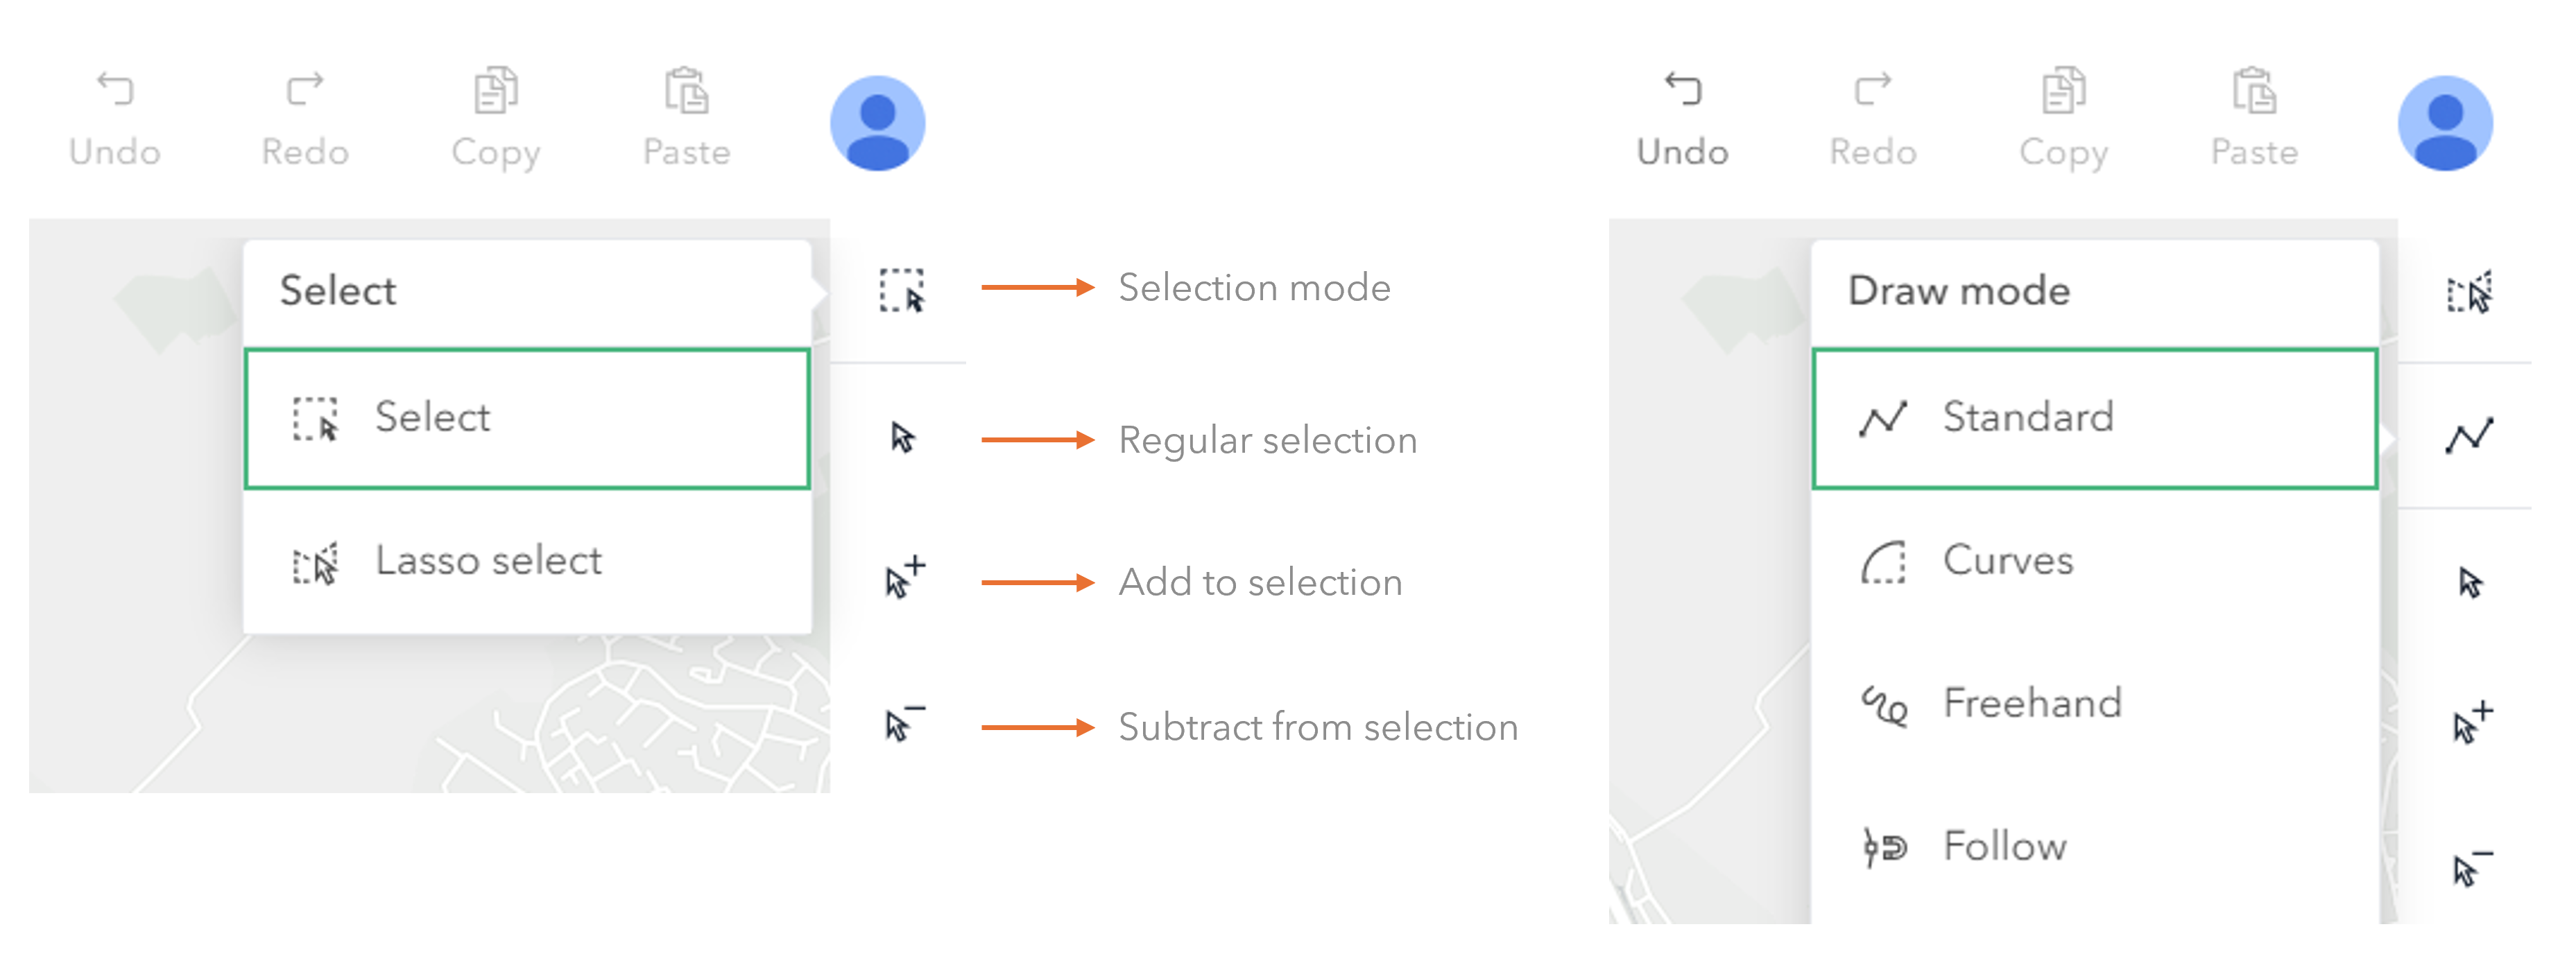Click the lasso selection icon in right toolbar
This screenshot has width=2576, height=963.
pos(2469,292)
